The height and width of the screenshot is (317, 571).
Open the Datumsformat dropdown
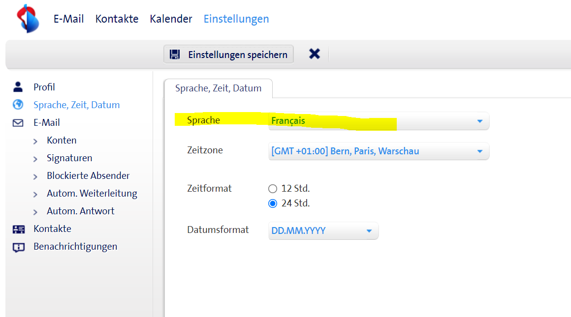[323, 231]
